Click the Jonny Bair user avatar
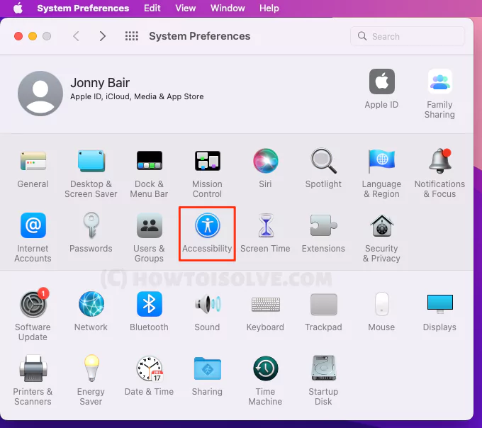The width and height of the screenshot is (482, 428). coord(40,94)
